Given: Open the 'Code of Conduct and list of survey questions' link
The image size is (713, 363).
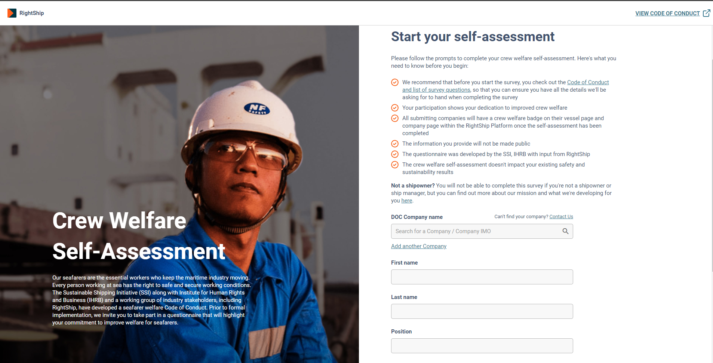Looking at the screenshot, I should 587,82.
